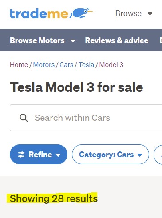Screen dimensions: 162x218
Task: Open the Motors breadcrumb link
Action: [44, 65]
